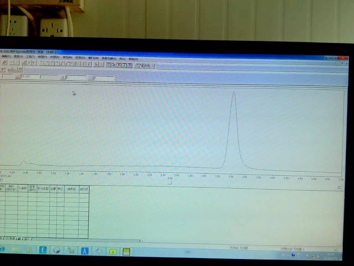Select the 峰类型 column header
Viewport: 354px width, 266px height.
point(71,189)
